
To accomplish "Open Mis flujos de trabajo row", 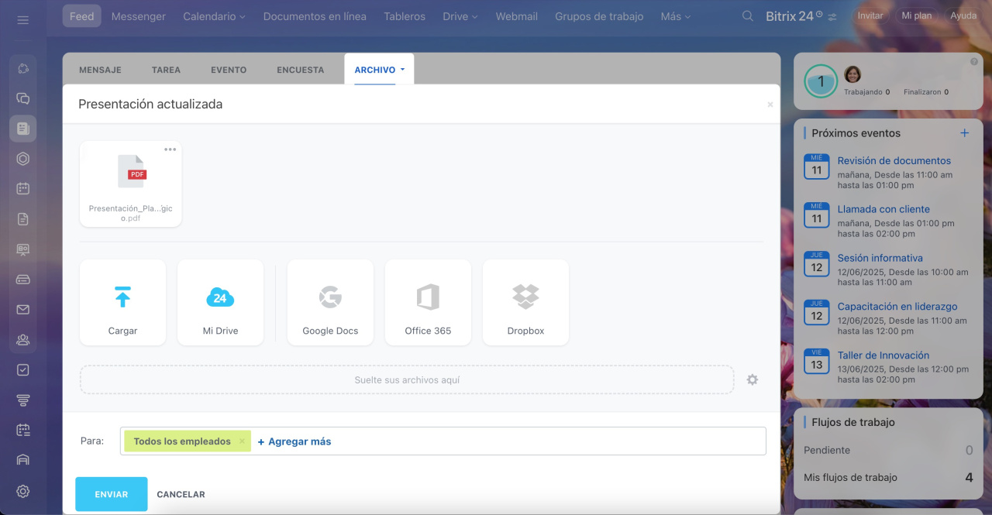I will [888, 478].
